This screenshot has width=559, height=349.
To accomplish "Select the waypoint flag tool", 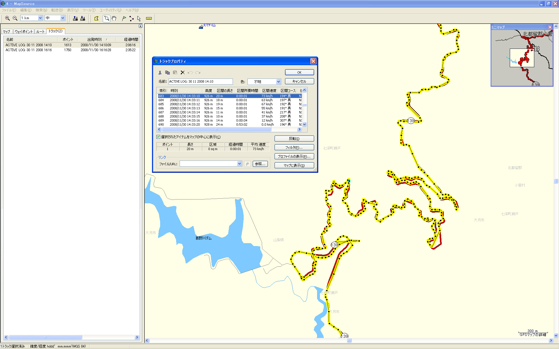I will pos(124,18).
